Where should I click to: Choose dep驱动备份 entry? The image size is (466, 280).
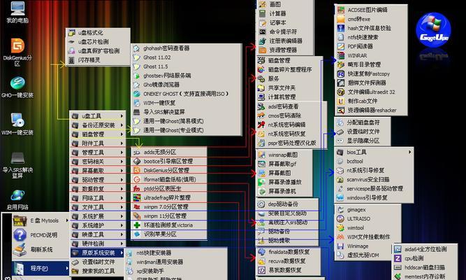click(287, 204)
